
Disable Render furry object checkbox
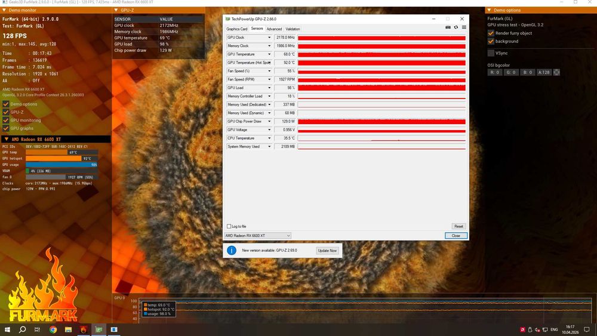click(491, 33)
